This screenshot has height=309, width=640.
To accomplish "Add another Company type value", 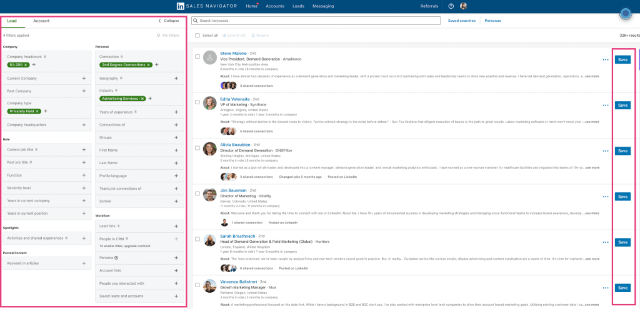I will 45,111.
